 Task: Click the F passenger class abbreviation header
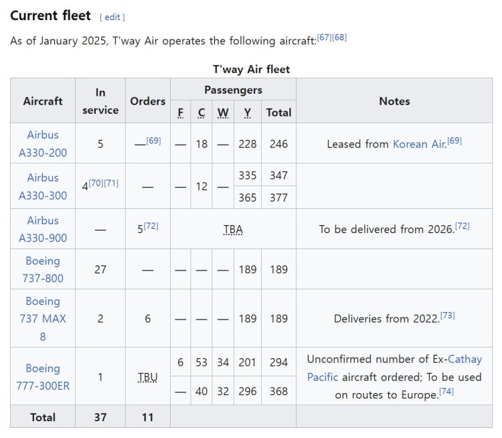click(x=181, y=113)
